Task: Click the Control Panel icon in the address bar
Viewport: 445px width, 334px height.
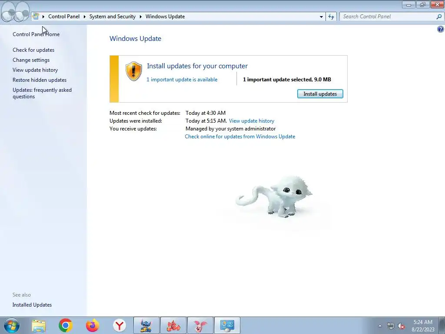Action: click(x=36, y=17)
